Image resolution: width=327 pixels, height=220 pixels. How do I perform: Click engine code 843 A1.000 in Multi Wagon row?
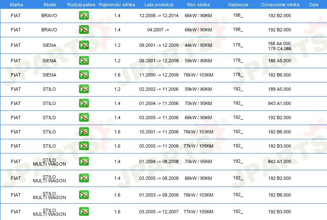click(280, 161)
